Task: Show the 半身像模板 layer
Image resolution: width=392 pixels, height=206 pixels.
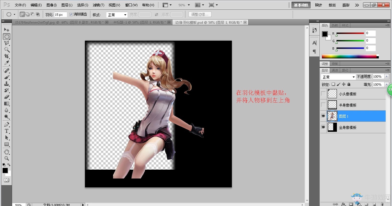Action: (323, 105)
